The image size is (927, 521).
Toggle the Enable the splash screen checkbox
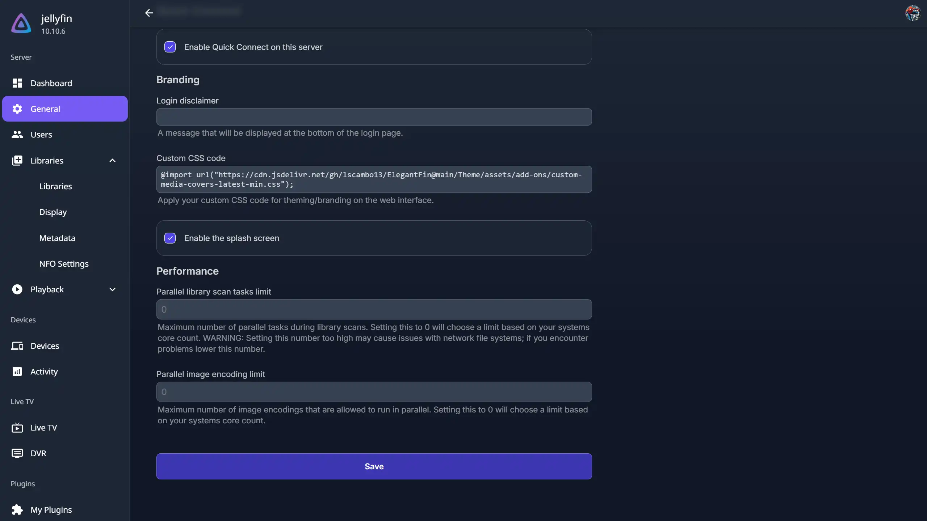170,238
